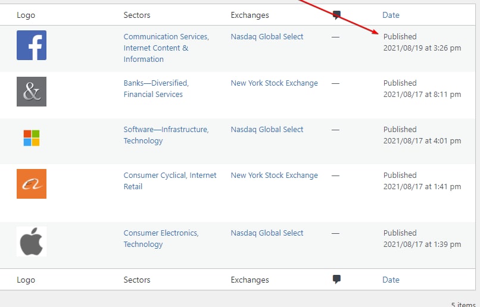Open the Communication Services sector link
Viewport: 480px width, 307px height.
(x=166, y=36)
